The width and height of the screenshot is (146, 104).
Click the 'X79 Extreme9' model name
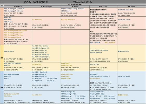tap(95, 79)
